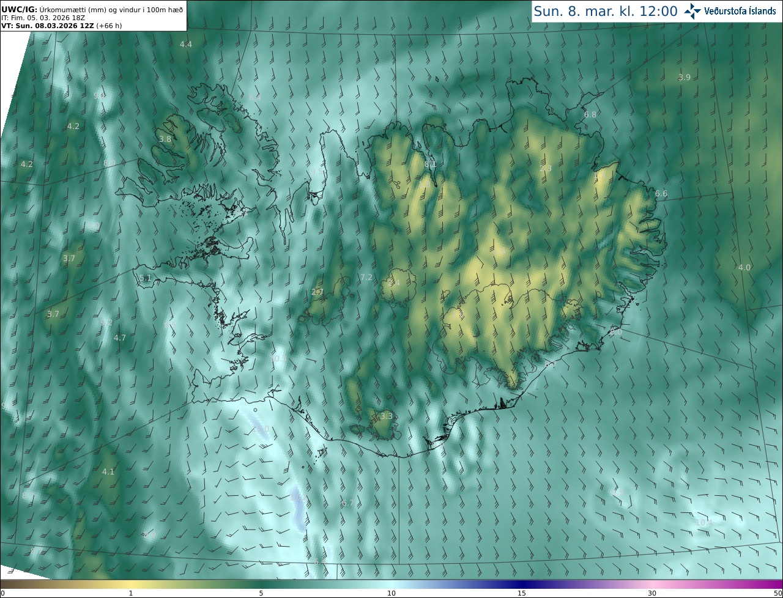Click the '6.8' value on the northeast coast
The image size is (783, 598).
click(590, 114)
